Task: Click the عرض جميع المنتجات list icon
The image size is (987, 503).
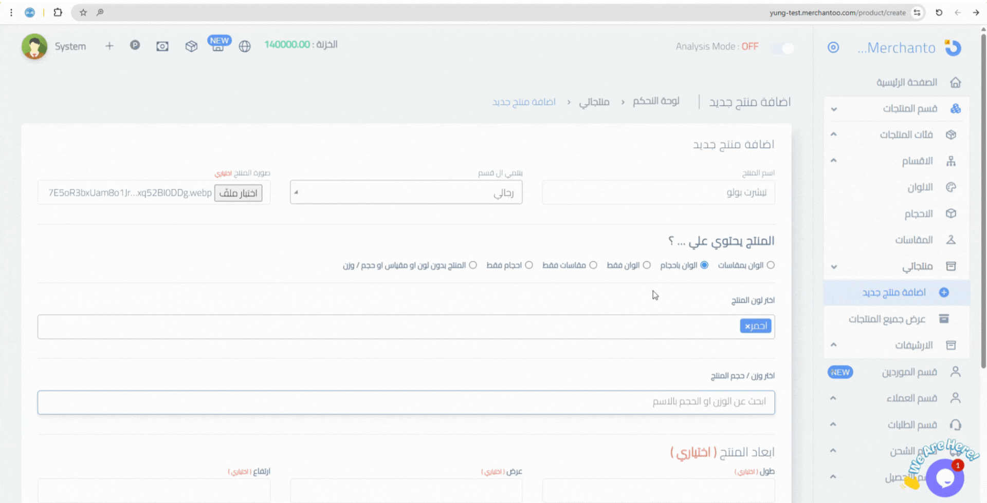Action: click(x=944, y=319)
